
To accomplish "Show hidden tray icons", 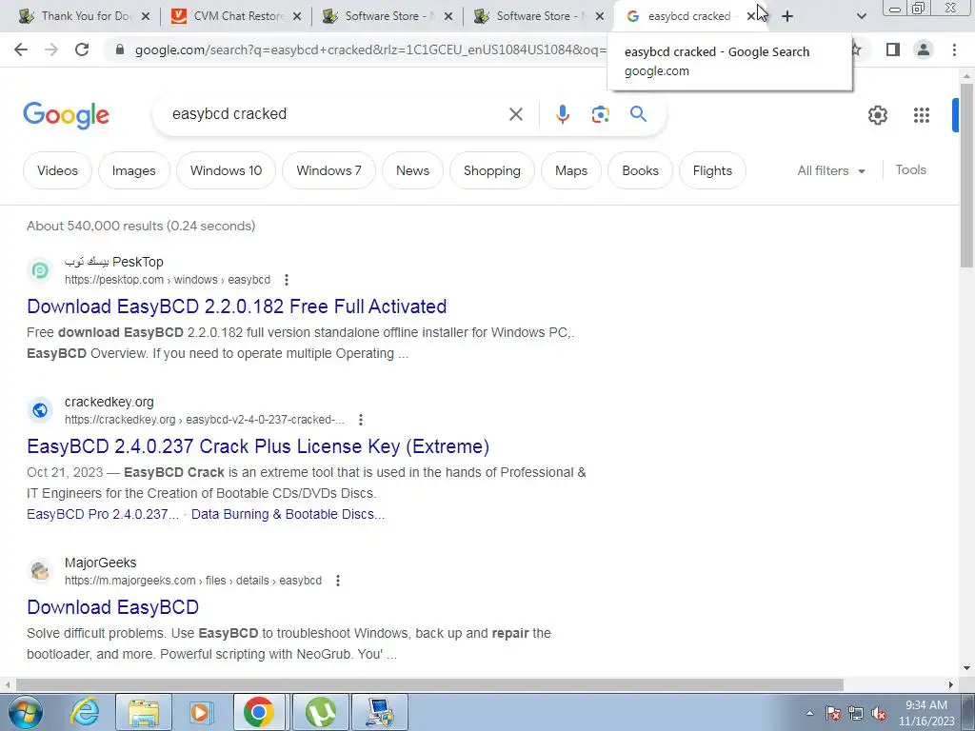I will click(809, 714).
